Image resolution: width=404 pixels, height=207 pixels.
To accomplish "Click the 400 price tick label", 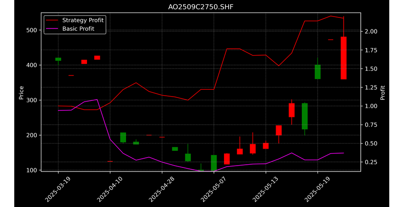I will (x=32, y=65).
